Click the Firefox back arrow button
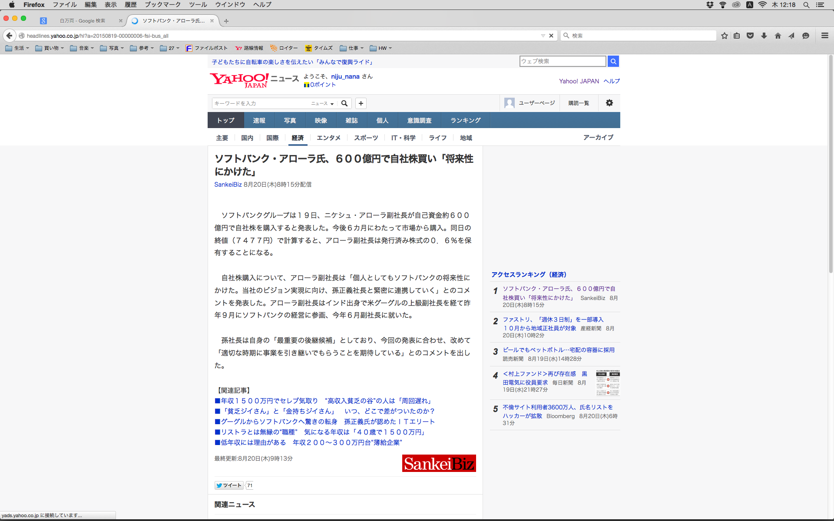This screenshot has height=521, width=834. coord(9,36)
